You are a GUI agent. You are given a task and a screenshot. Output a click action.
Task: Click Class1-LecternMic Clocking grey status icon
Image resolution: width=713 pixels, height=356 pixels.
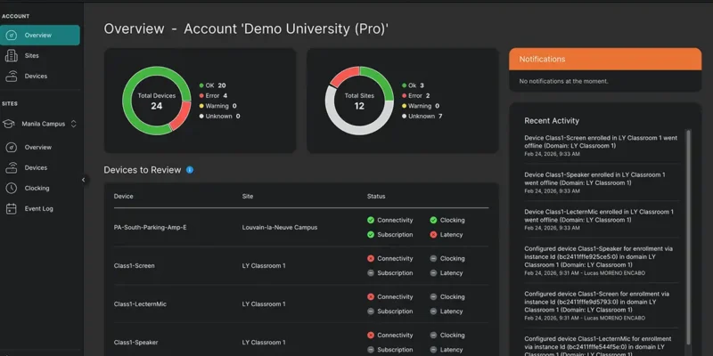(x=433, y=297)
